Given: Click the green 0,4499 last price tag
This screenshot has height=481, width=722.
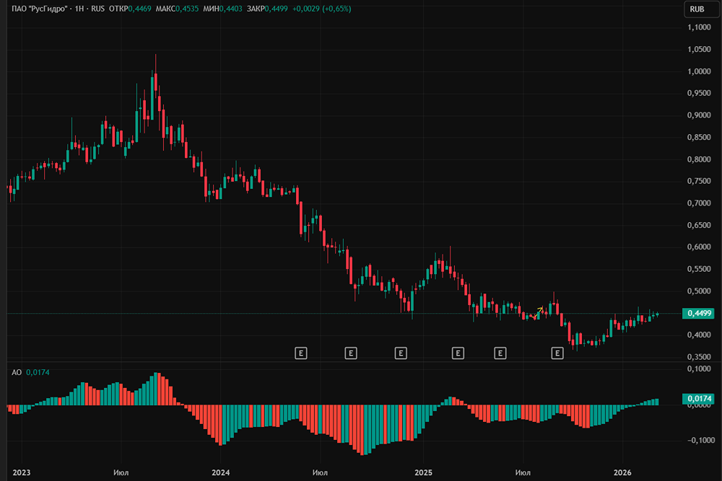Looking at the screenshot, I should [698, 313].
